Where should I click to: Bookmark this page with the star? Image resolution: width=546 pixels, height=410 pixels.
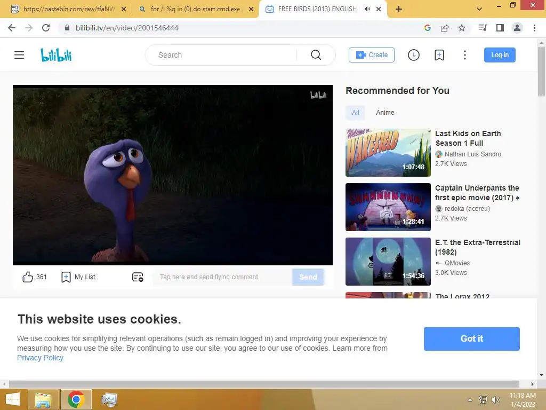click(x=462, y=28)
